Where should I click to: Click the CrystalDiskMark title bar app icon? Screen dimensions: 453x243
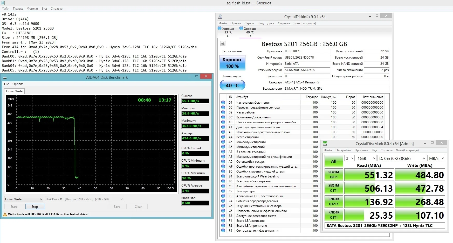coord(325,144)
